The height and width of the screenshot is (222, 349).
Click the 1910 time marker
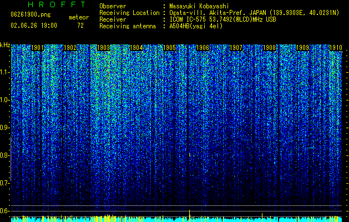[x=336, y=48]
